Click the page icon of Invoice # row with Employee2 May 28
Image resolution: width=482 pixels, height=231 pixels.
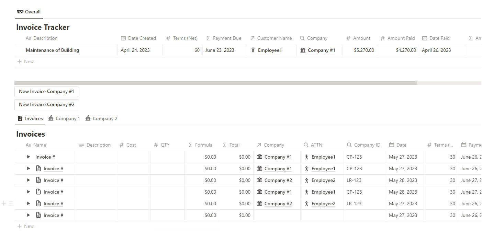pyautogui.click(x=38, y=180)
